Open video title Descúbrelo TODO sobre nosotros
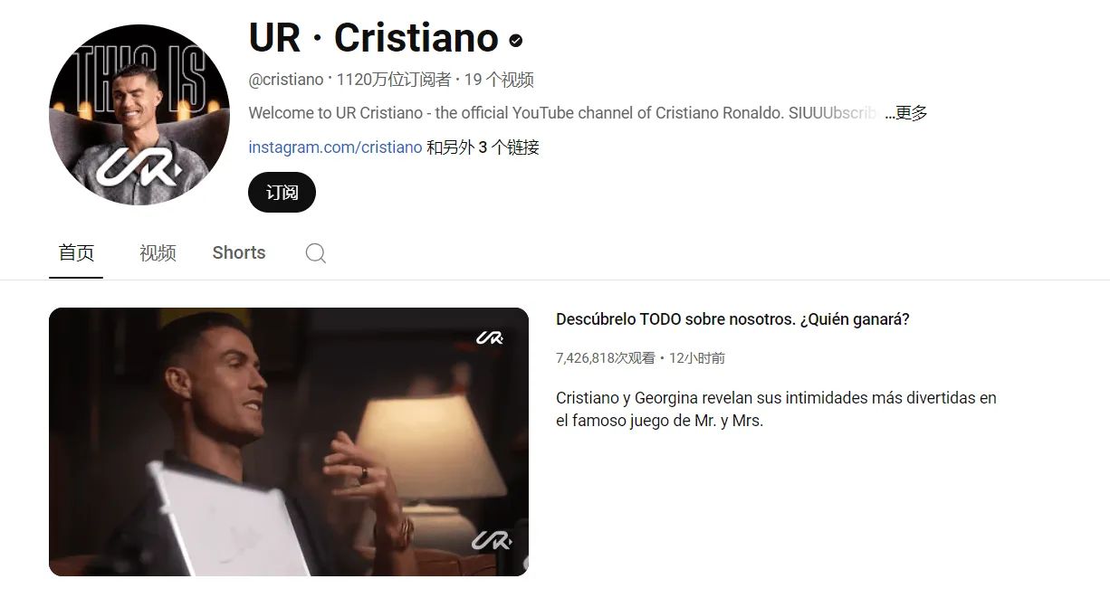 pyautogui.click(x=732, y=319)
